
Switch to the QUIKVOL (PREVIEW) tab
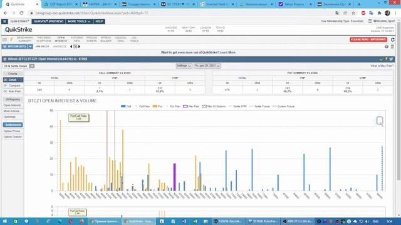[49, 21]
